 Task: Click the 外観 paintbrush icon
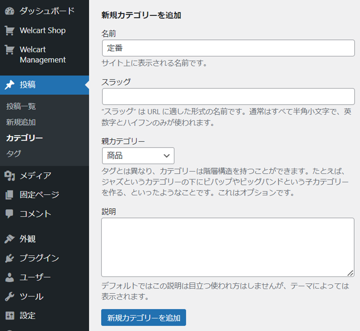(x=9, y=239)
